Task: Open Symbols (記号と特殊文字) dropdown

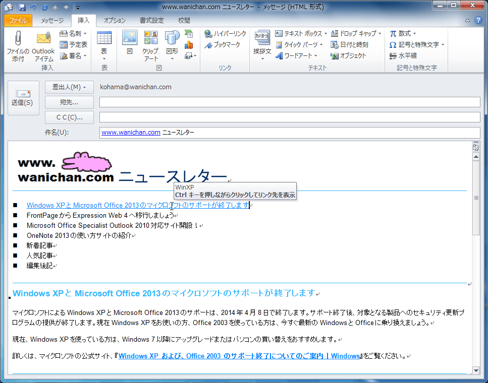Action: click(x=417, y=45)
